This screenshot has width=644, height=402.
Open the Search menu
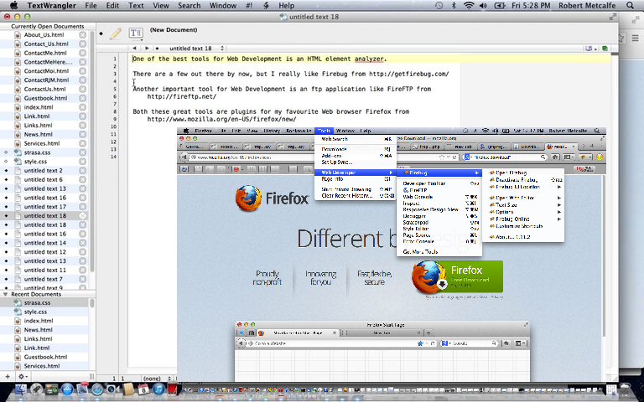[x=190, y=6]
